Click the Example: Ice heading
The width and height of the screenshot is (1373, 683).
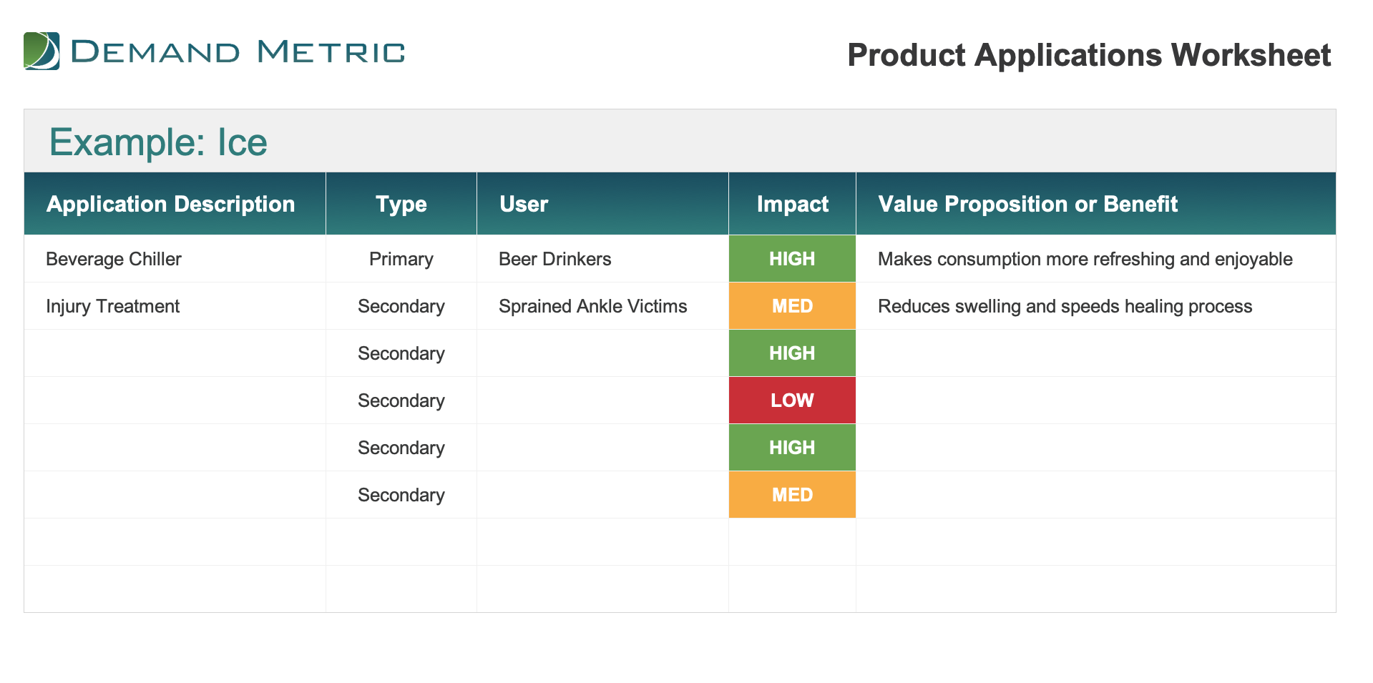(158, 142)
